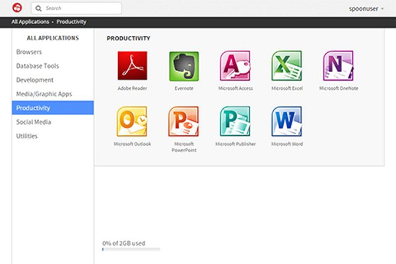Open the Microsoft OneNote icon
Screen dimensions: 396x264
[x=339, y=66]
